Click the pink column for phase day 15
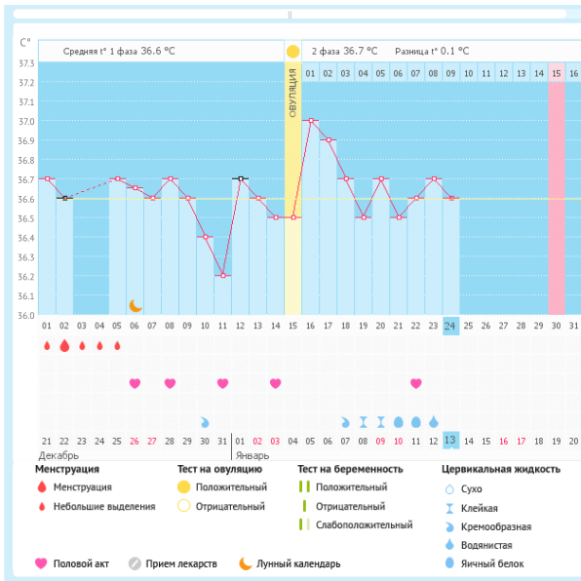Image resolution: width=581 pixels, height=581 pixels. (x=557, y=188)
